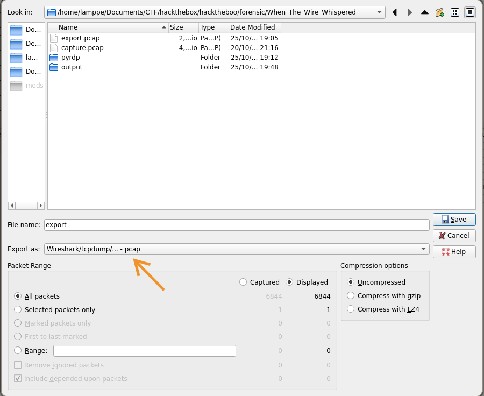
Task: Cancel the export dialog
Action: 454,235
